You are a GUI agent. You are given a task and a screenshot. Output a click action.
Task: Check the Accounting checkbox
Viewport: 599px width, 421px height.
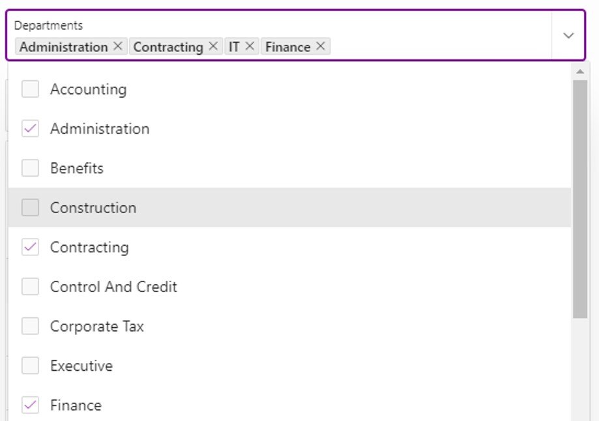[x=30, y=89]
